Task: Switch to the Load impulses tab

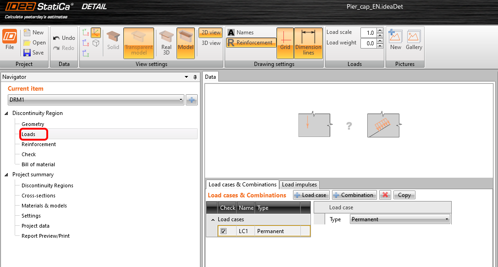Action: point(299,185)
